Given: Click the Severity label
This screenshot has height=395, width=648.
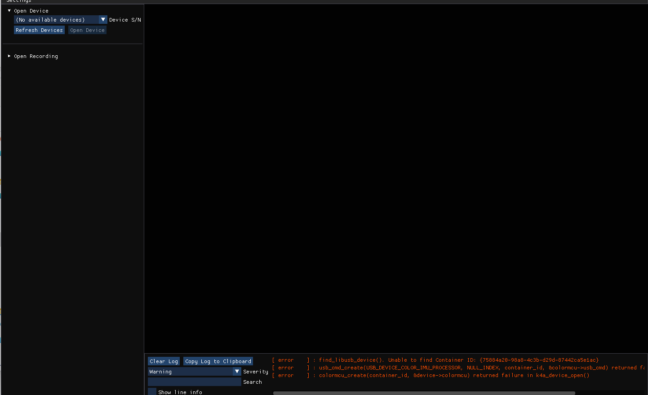Looking at the screenshot, I should coord(256,372).
